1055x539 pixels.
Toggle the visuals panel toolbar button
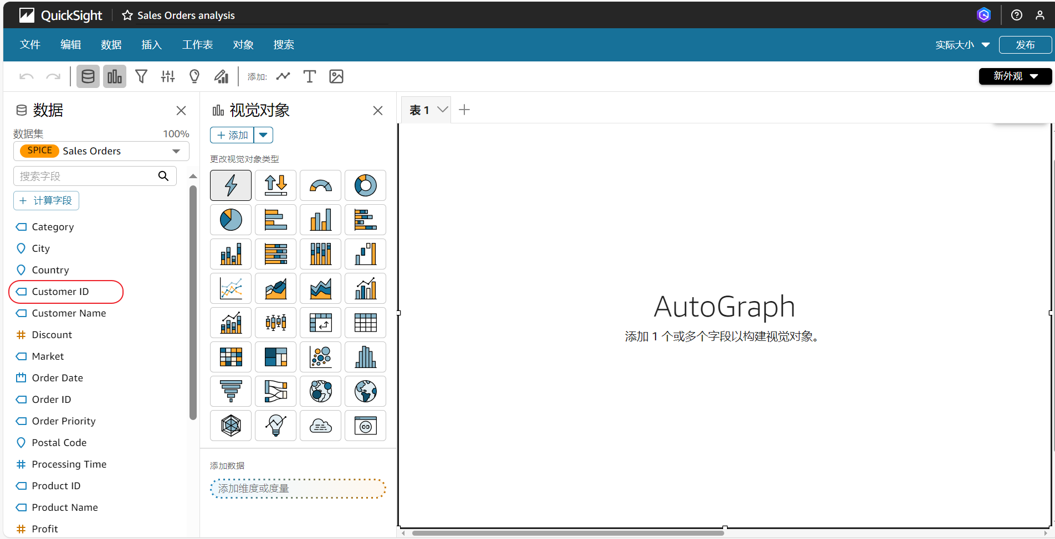pos(114,76)
